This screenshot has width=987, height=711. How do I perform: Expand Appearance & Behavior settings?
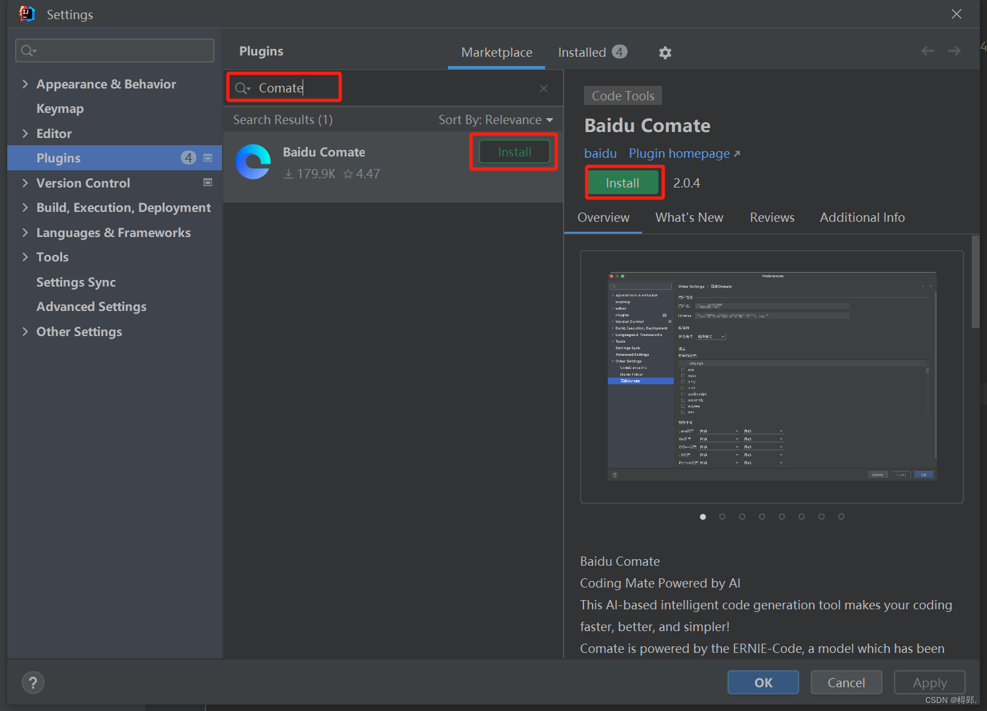tap(25, 84)
